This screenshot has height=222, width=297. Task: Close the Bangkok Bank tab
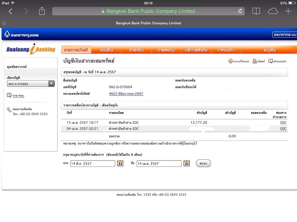pyautogui.click(x=4, y=23)
